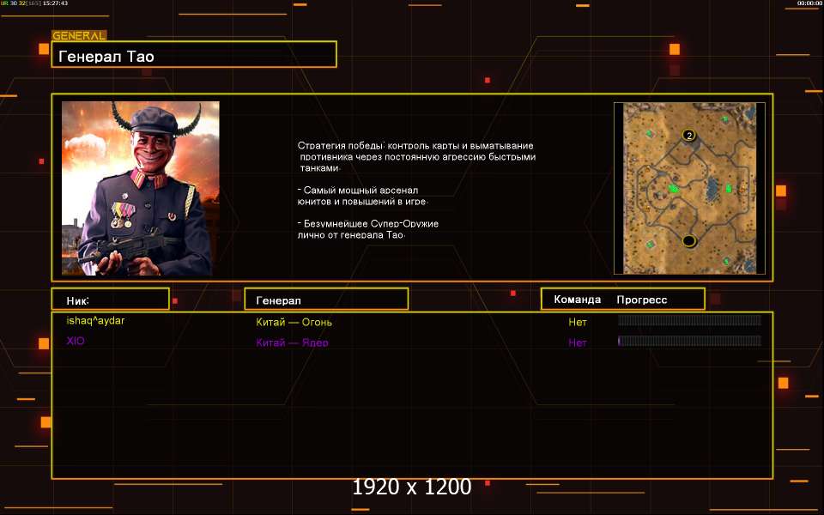Image resolution: width=824 pixels, height=515 pixels.
Task: Click the Ник column header
Action: pyautogui.click(x=110, y=300)
